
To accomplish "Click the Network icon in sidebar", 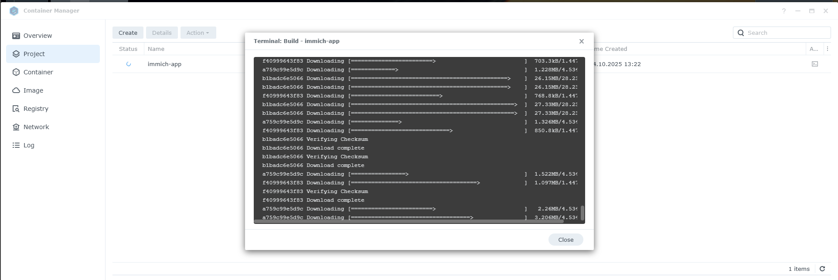I will pyautogui.click(x=16, y=127).
